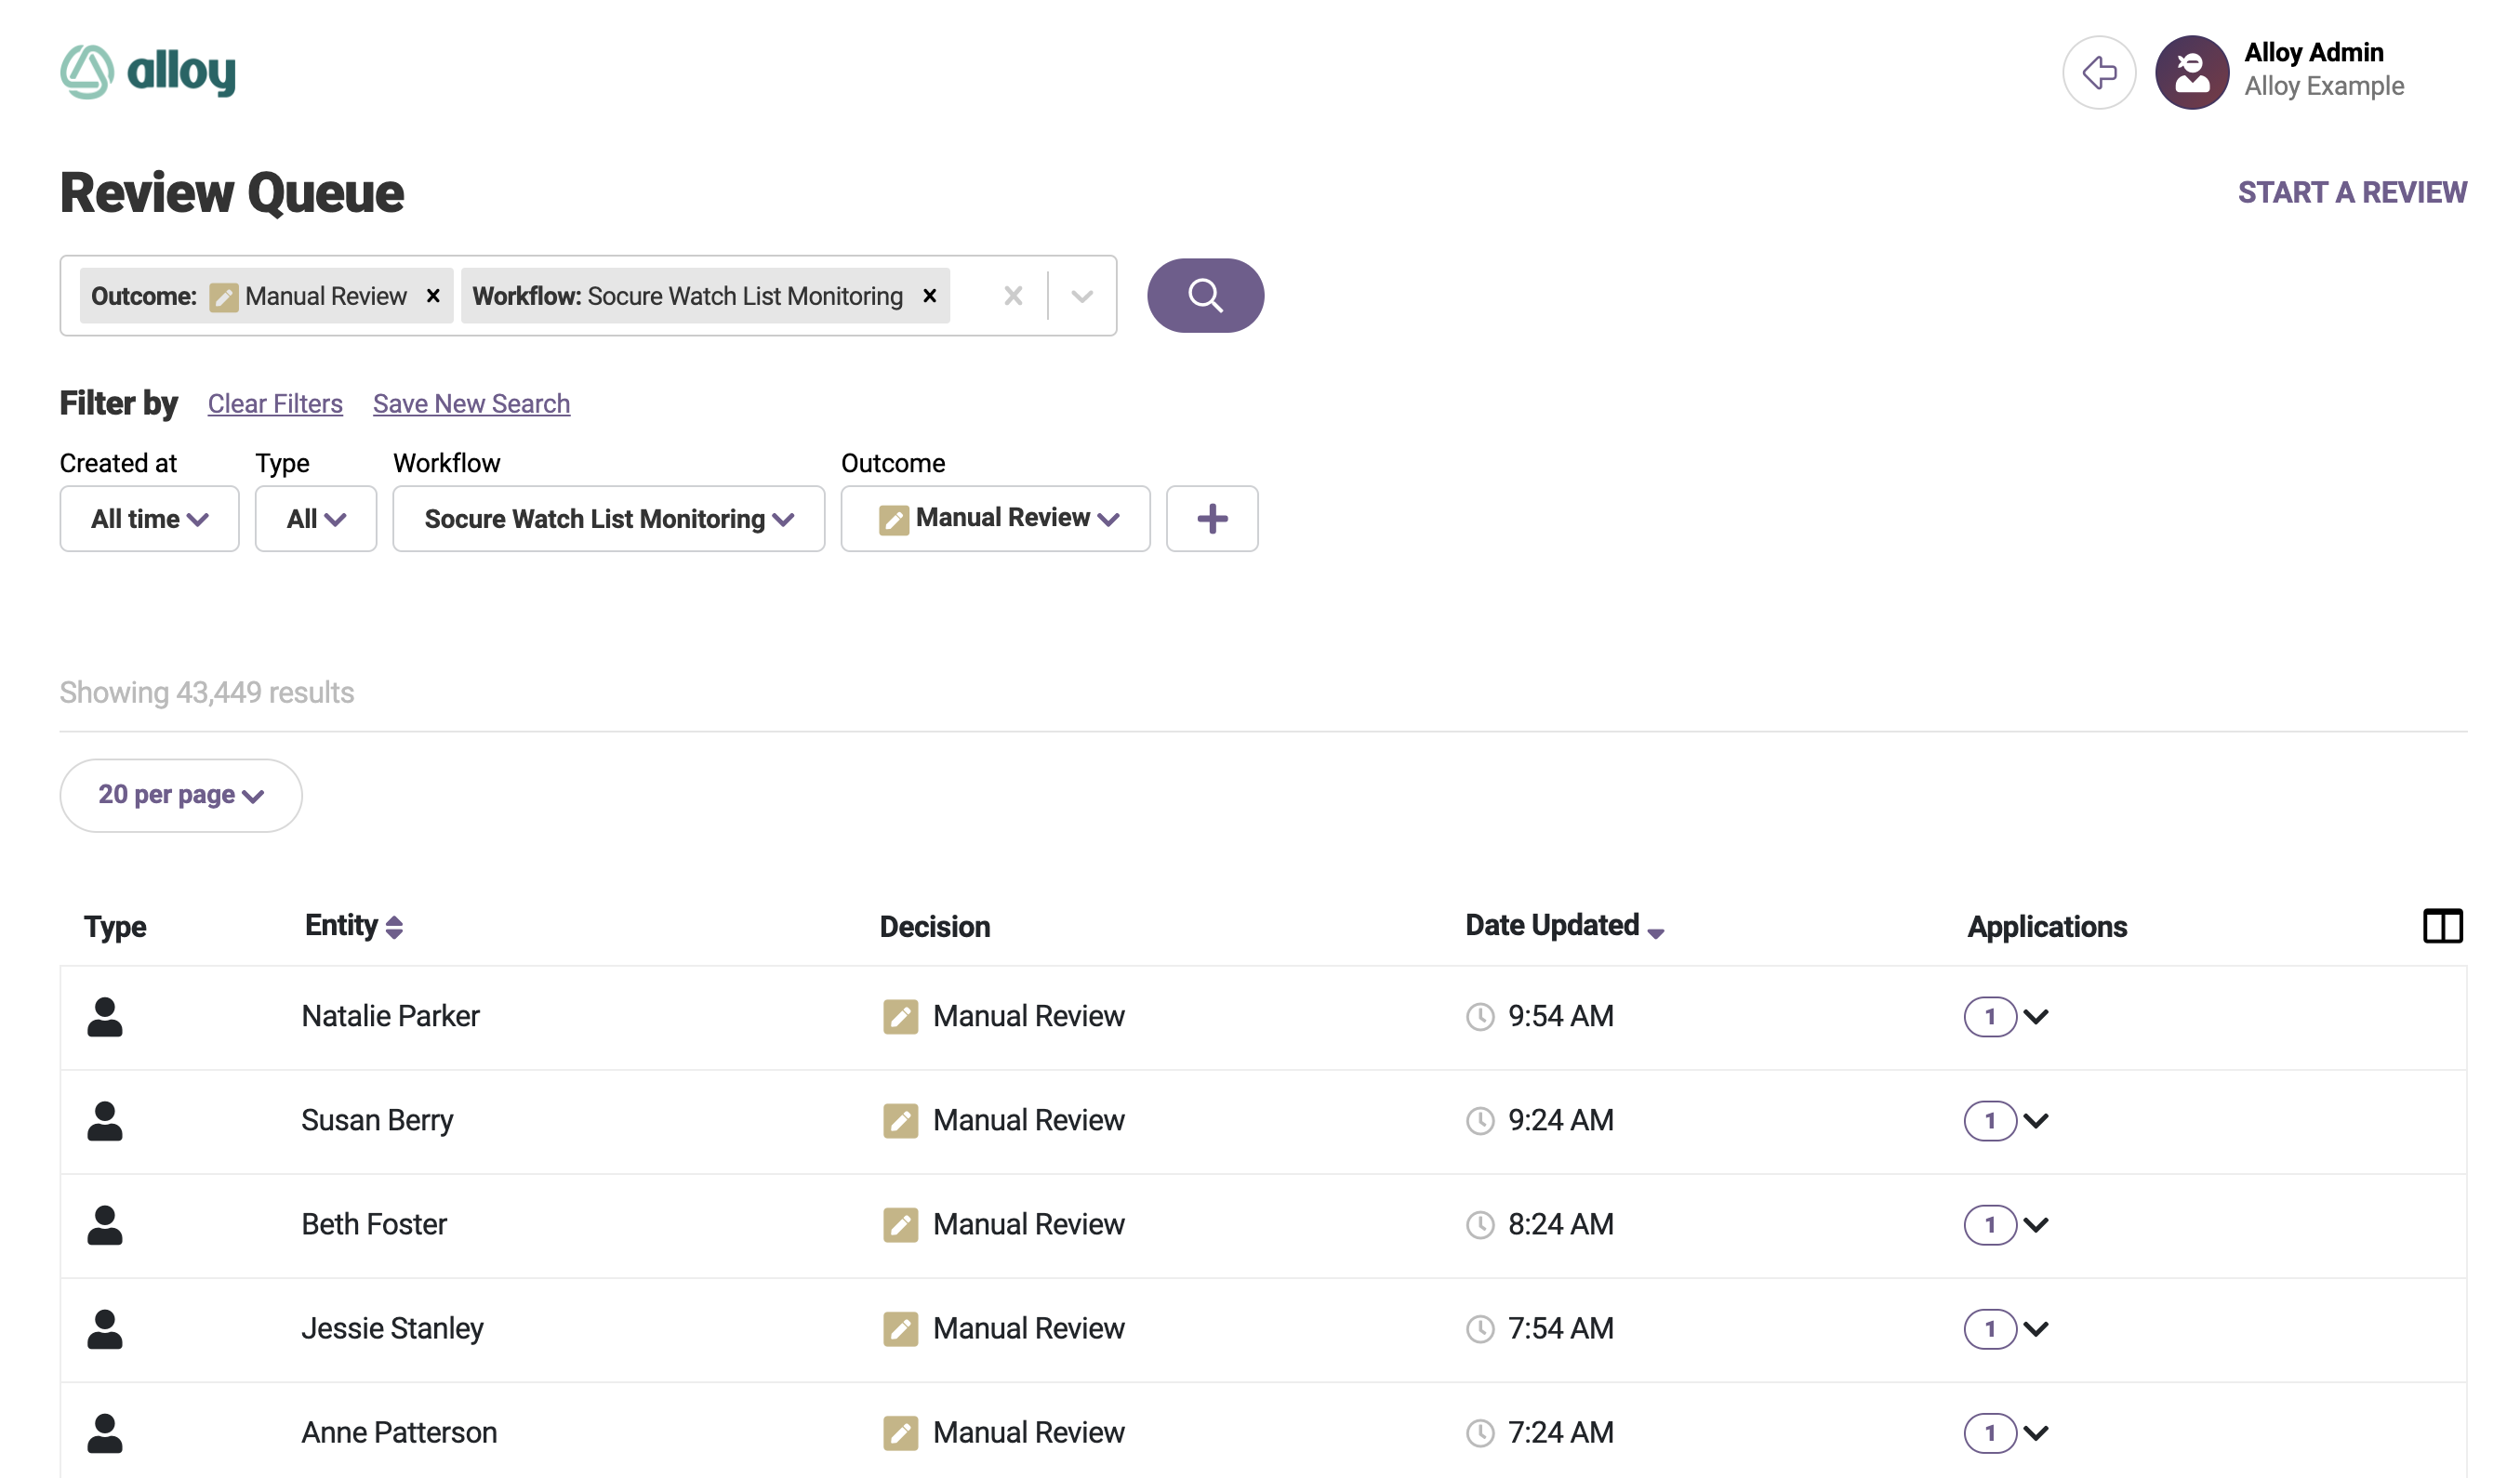Image resolution: width=2520 pixels, height=1478 pixels.
Task: Click the back arrow circle icon
Action: coord(2099,73)
